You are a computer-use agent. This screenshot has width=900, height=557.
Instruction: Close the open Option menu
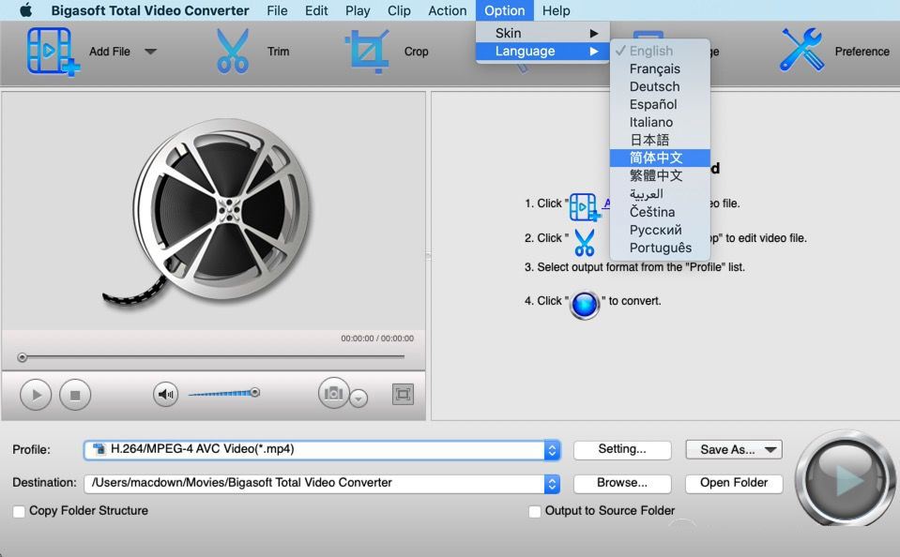505,10
